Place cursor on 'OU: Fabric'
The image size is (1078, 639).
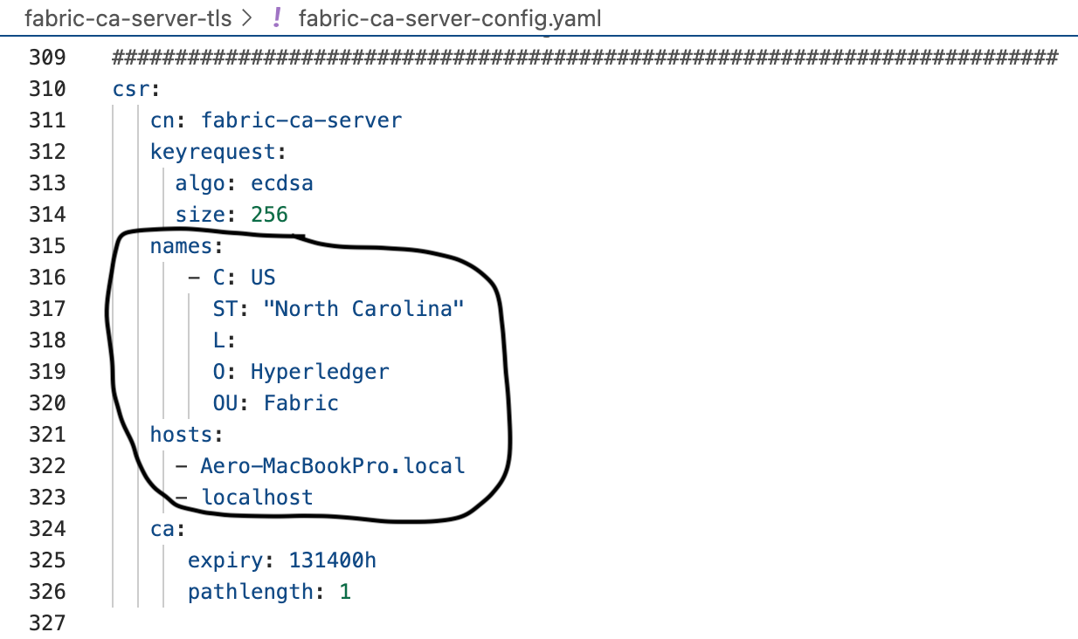click(x=276, y=403)
